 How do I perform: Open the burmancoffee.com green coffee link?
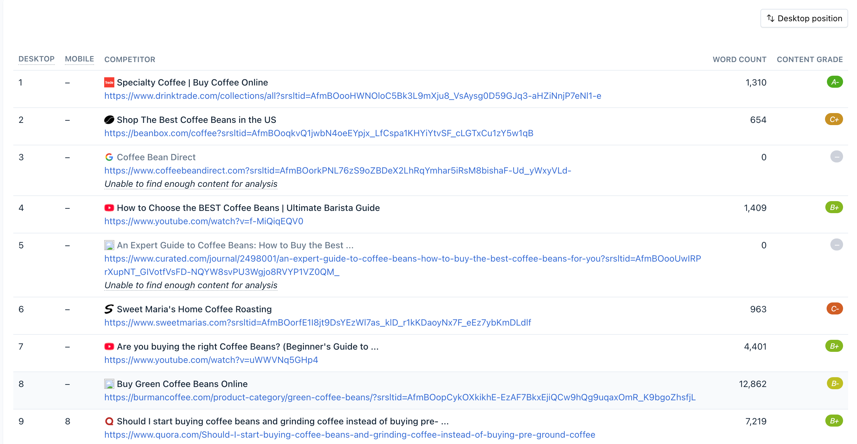click(x=400, y=397)
